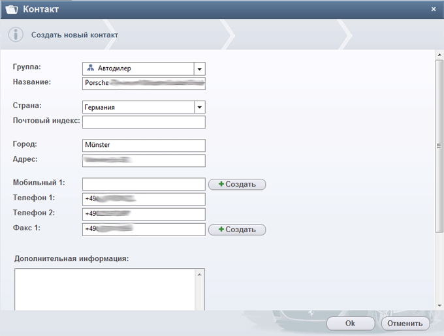Viewport: 444px width, 336px height.
Task: Click Создать button next to Факс 1
Action: click(x=237, y=230)
